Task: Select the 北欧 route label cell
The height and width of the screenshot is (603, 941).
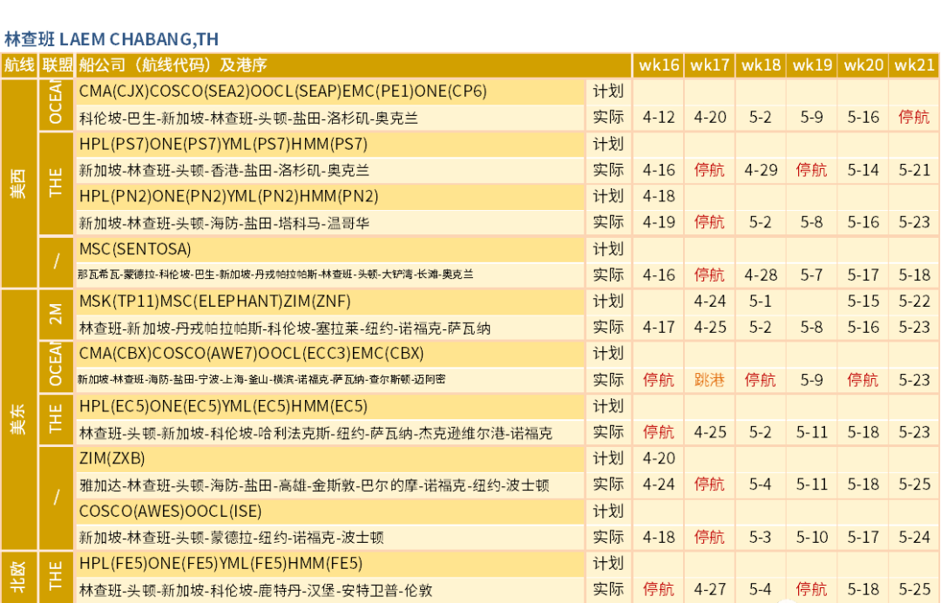Action: 18,577
